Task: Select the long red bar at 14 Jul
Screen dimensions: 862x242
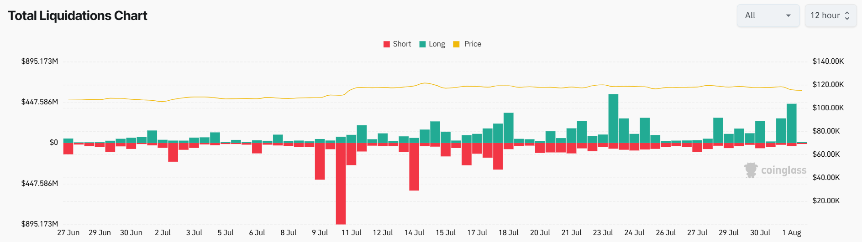Action: tap(414, 167)
